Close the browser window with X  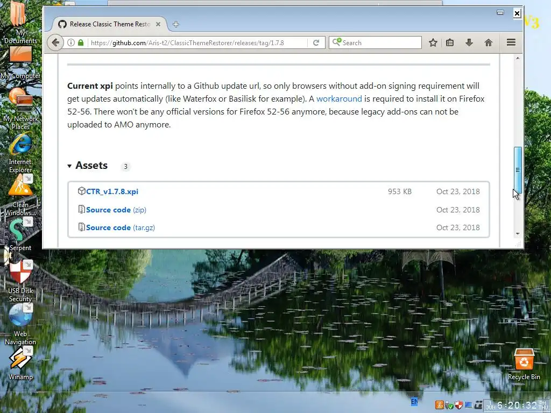517,13
